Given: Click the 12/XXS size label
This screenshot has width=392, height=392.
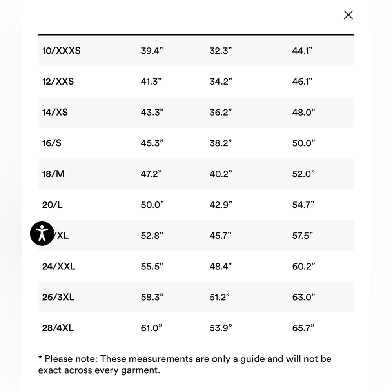Looking at the screenshot, I should (58, 82).
